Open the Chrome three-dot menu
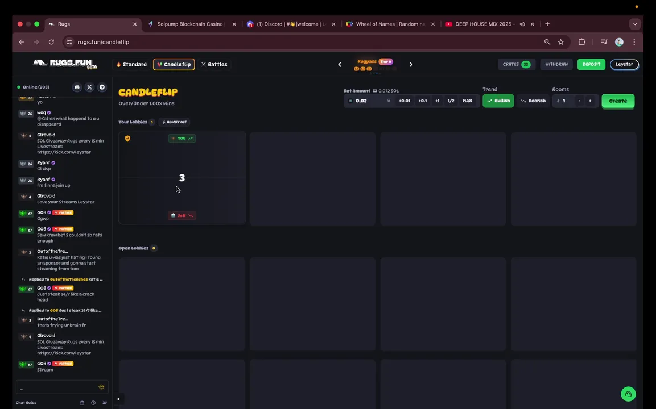656x409 pixels. [x=634, y=42]
